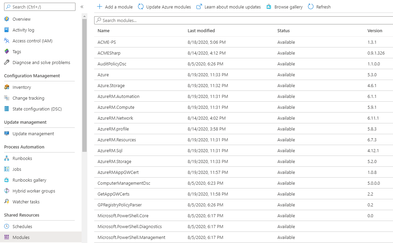Click the 8/19/2020, 11:57 PM date cell
Image resolution: width=393 pixels, height=243 pixels.
(208, 172)
